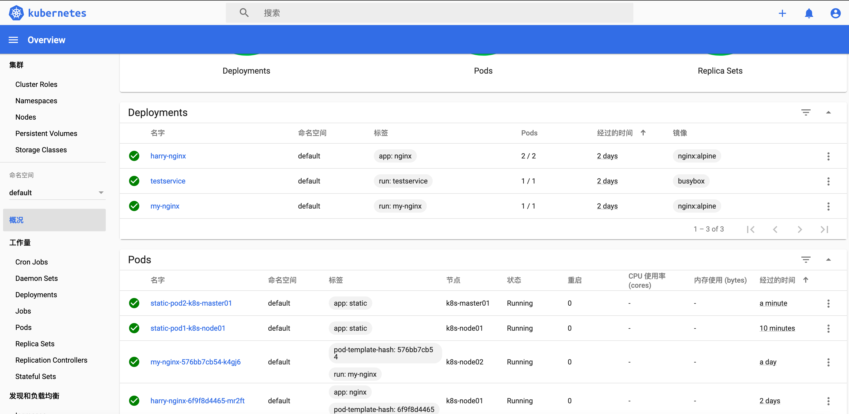The image size is (849, 414).
Task: Open Stateful Sets in sidebar
Action: [36, 376]
